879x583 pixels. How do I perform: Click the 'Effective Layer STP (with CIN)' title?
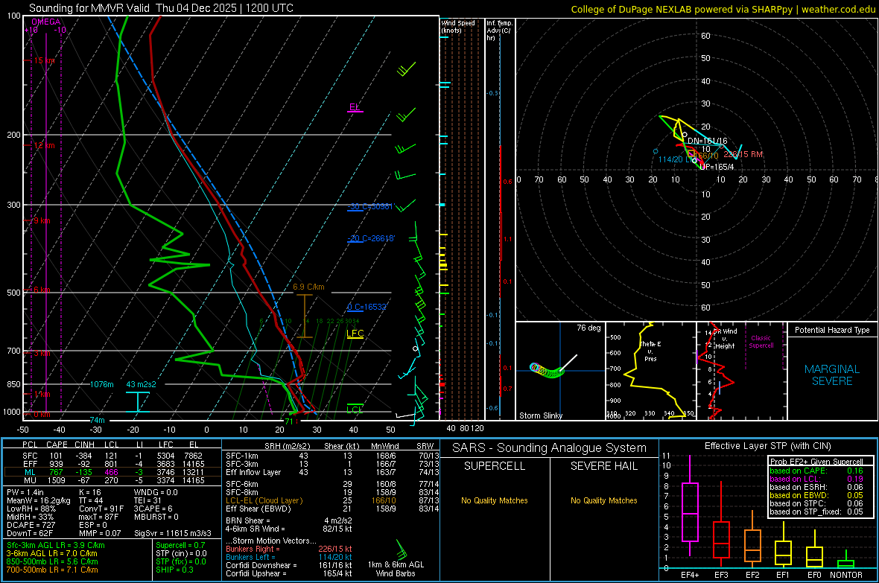(x=767, y=446)
